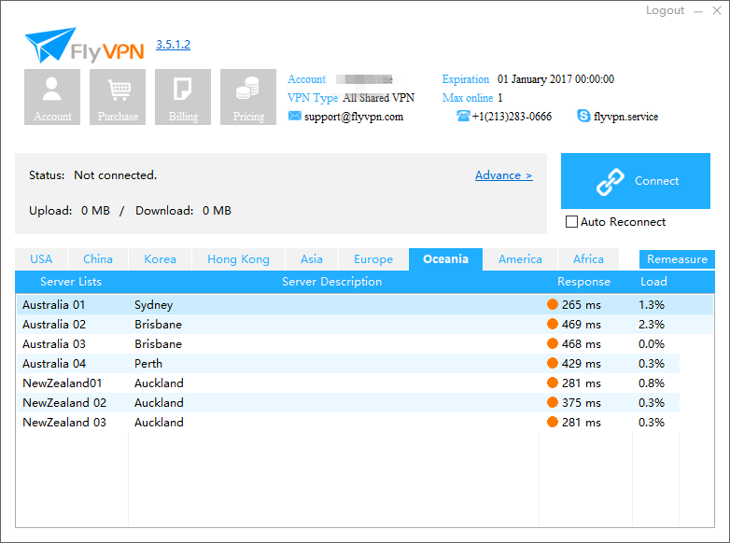The width and height of the screenshot is (730, 543).
Task: Click the orange status dot for NewZealand 03
Action: [x=553, y=422]
